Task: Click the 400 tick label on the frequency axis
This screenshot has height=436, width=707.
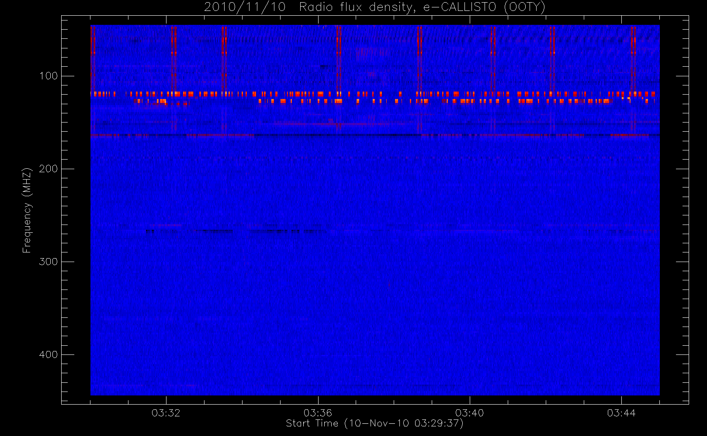Action: tap(49, 354)
